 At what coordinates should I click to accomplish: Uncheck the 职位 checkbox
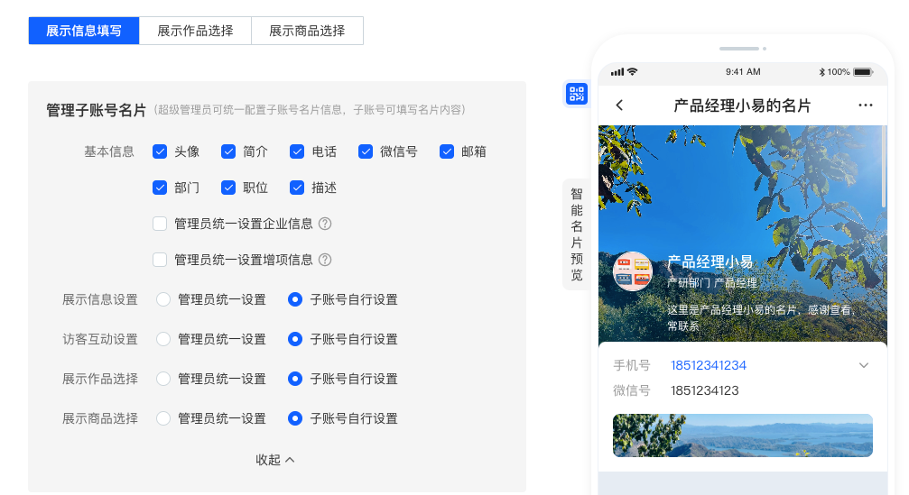click(x=228, y=188)
